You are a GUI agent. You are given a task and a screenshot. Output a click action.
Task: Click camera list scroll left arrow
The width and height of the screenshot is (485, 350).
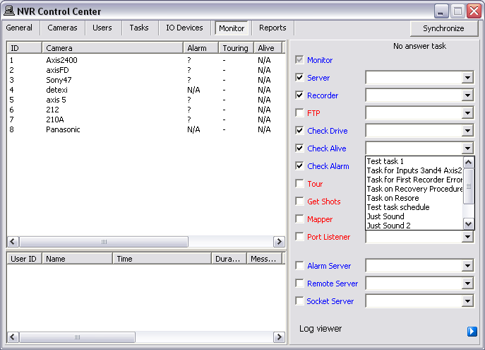13,241
